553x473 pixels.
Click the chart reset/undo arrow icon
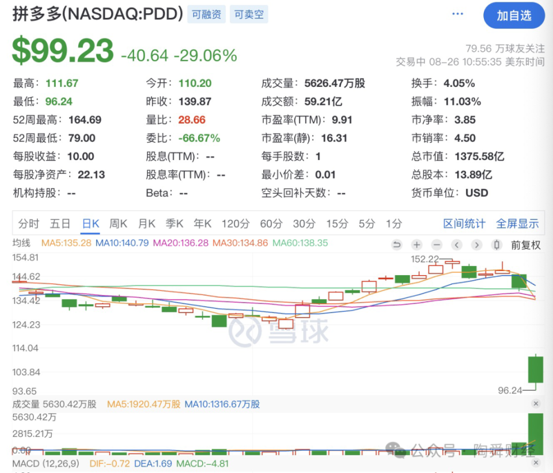coord(397,245)
